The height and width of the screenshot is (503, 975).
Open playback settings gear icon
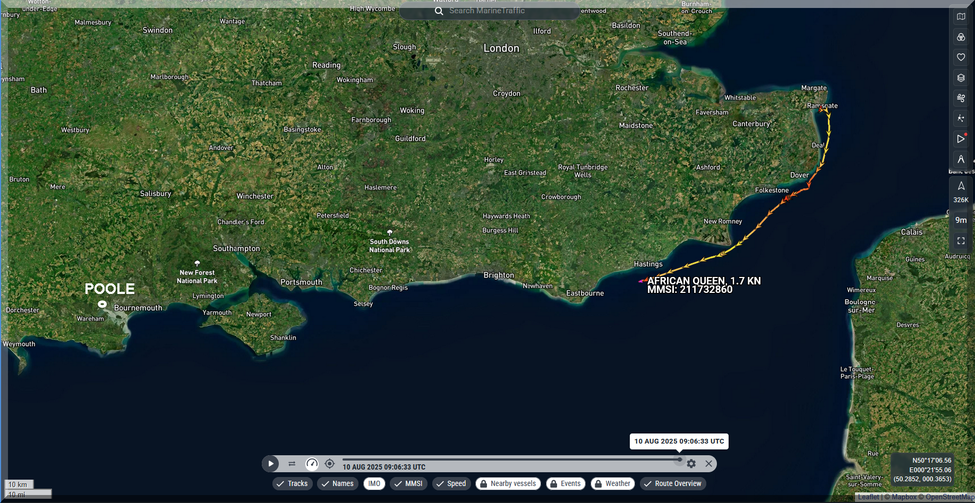click(x=691, y=464)
